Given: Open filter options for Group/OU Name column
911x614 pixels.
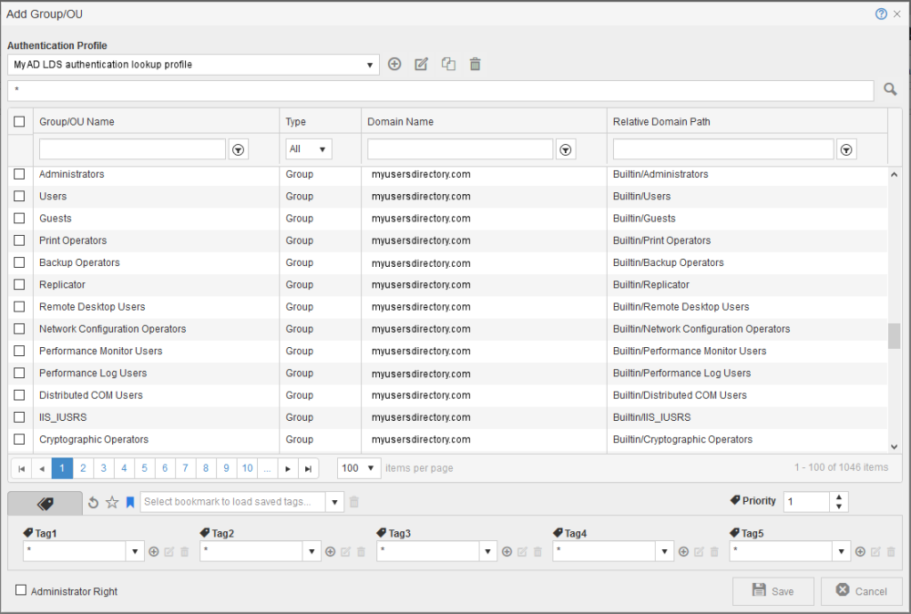Looking at the screenshot, I should coord(238,150).
